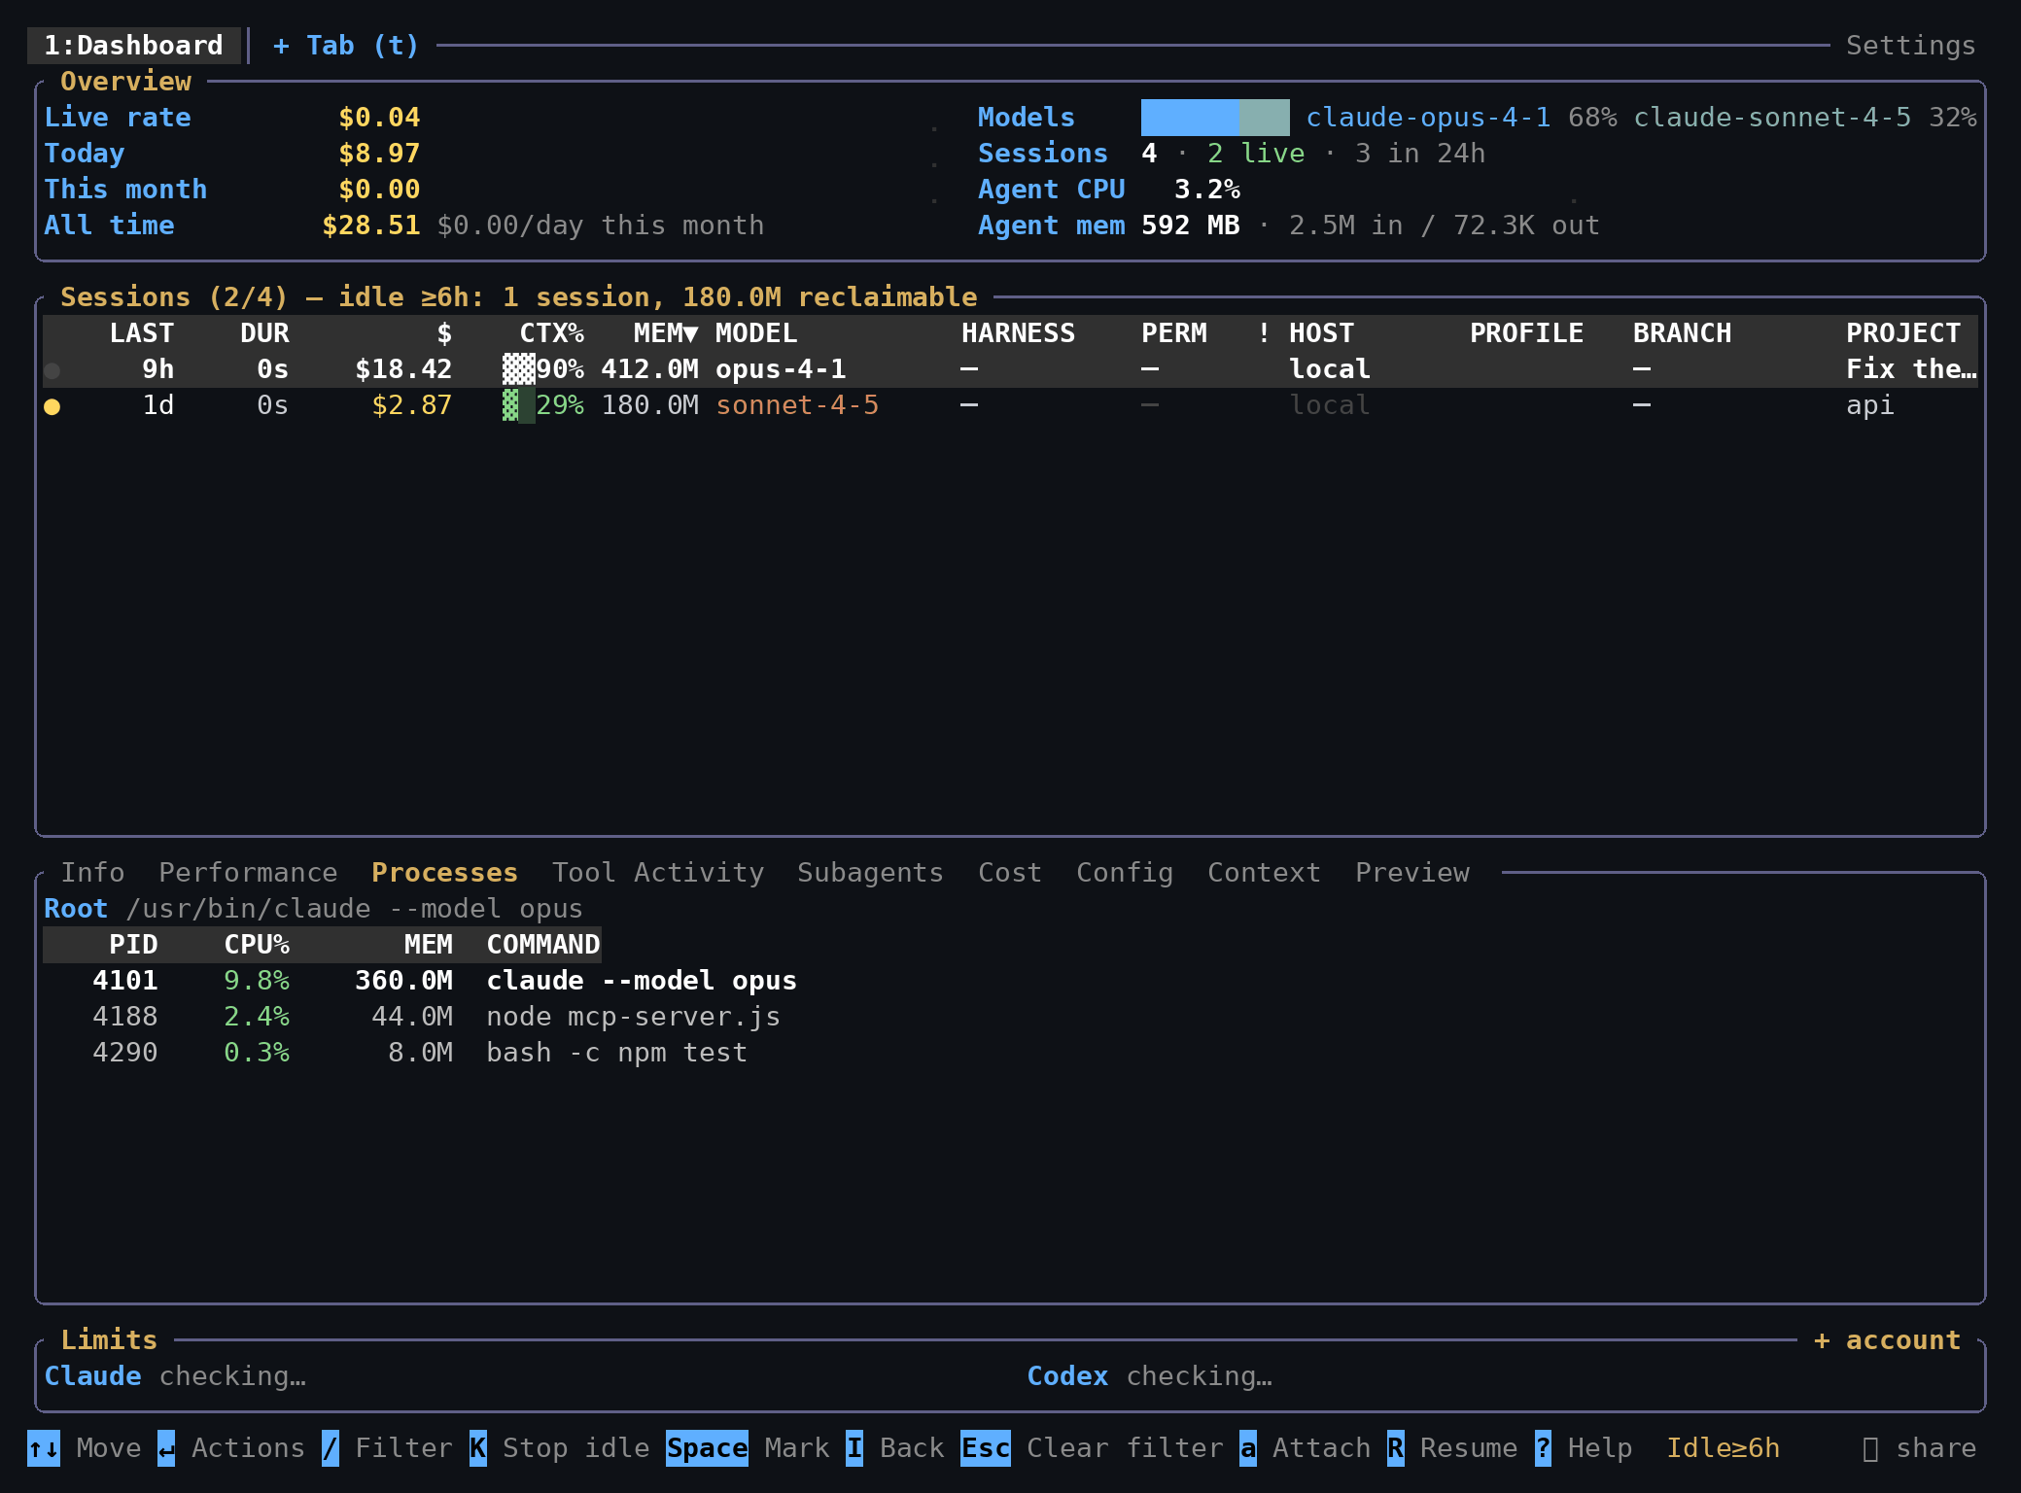Sort sessions by the $ cost column header

coord(444,333)
